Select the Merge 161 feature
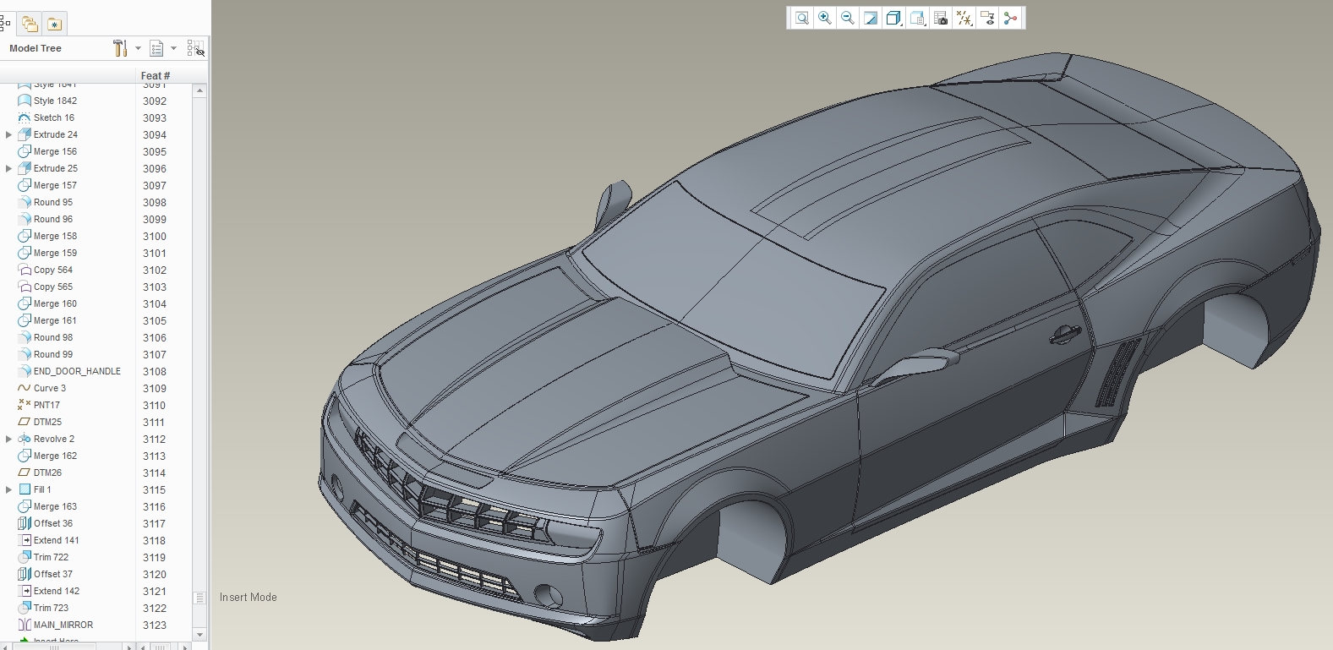Viewport: 1333px width, 650px height. click(55, 320)
